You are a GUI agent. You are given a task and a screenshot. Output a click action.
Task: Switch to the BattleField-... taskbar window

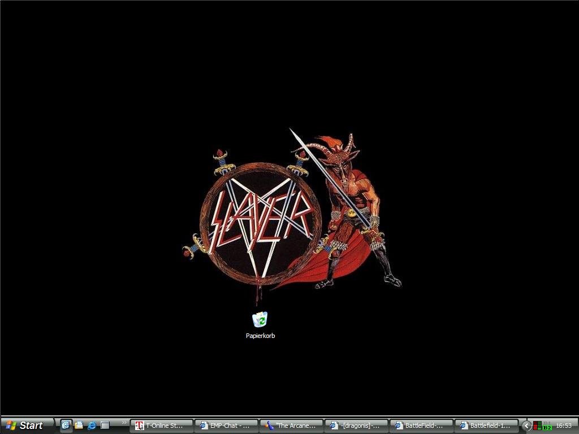point(421,426)
